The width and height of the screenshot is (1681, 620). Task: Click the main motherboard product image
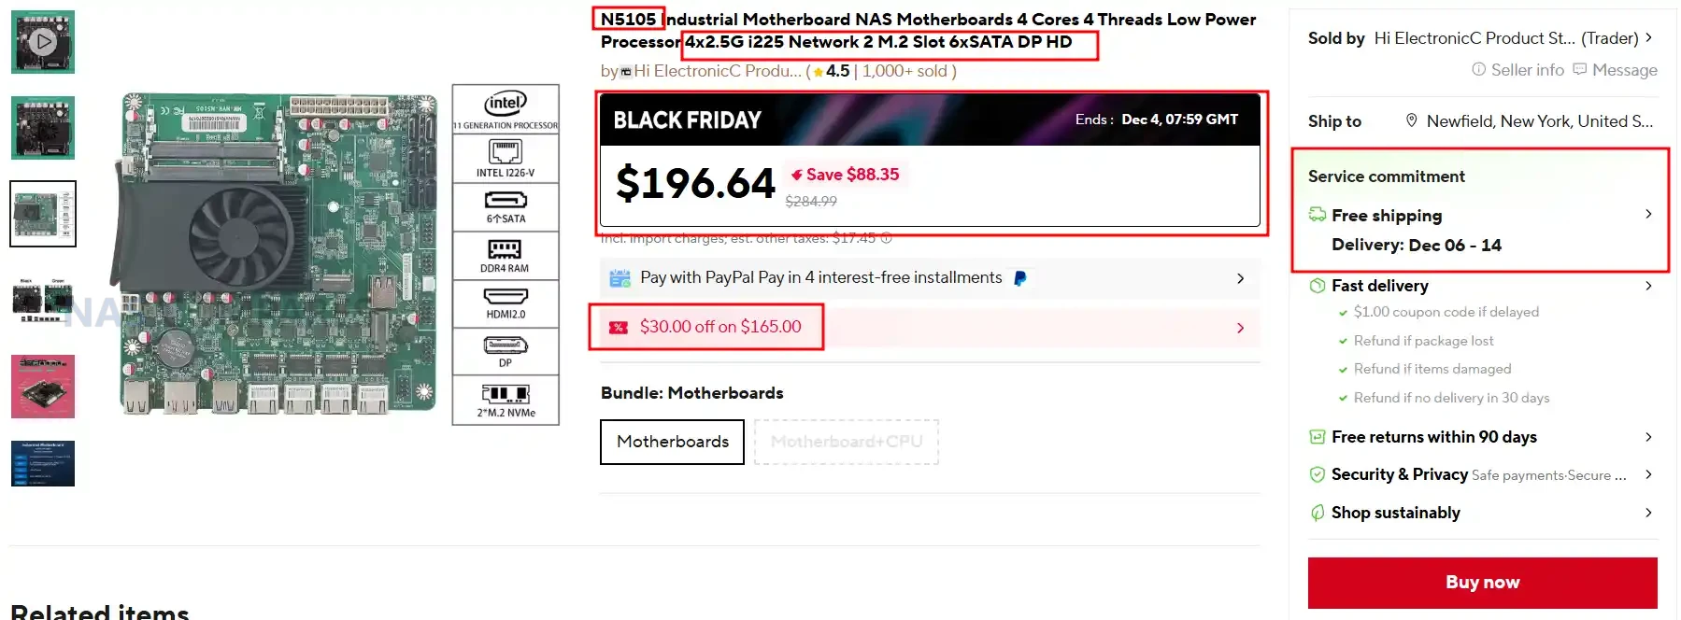click(280, 253)
